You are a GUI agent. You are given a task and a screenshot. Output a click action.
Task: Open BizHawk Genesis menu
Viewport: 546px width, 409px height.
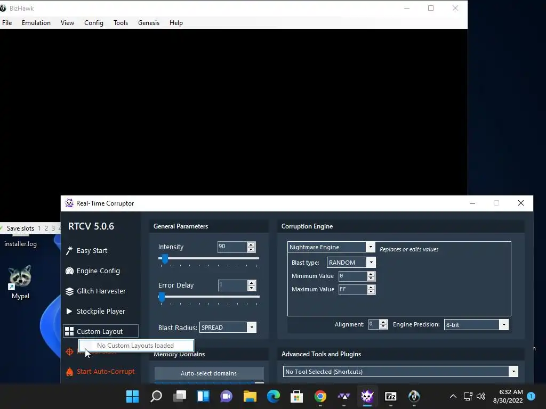pyautogui.click(x=149, y=22)
